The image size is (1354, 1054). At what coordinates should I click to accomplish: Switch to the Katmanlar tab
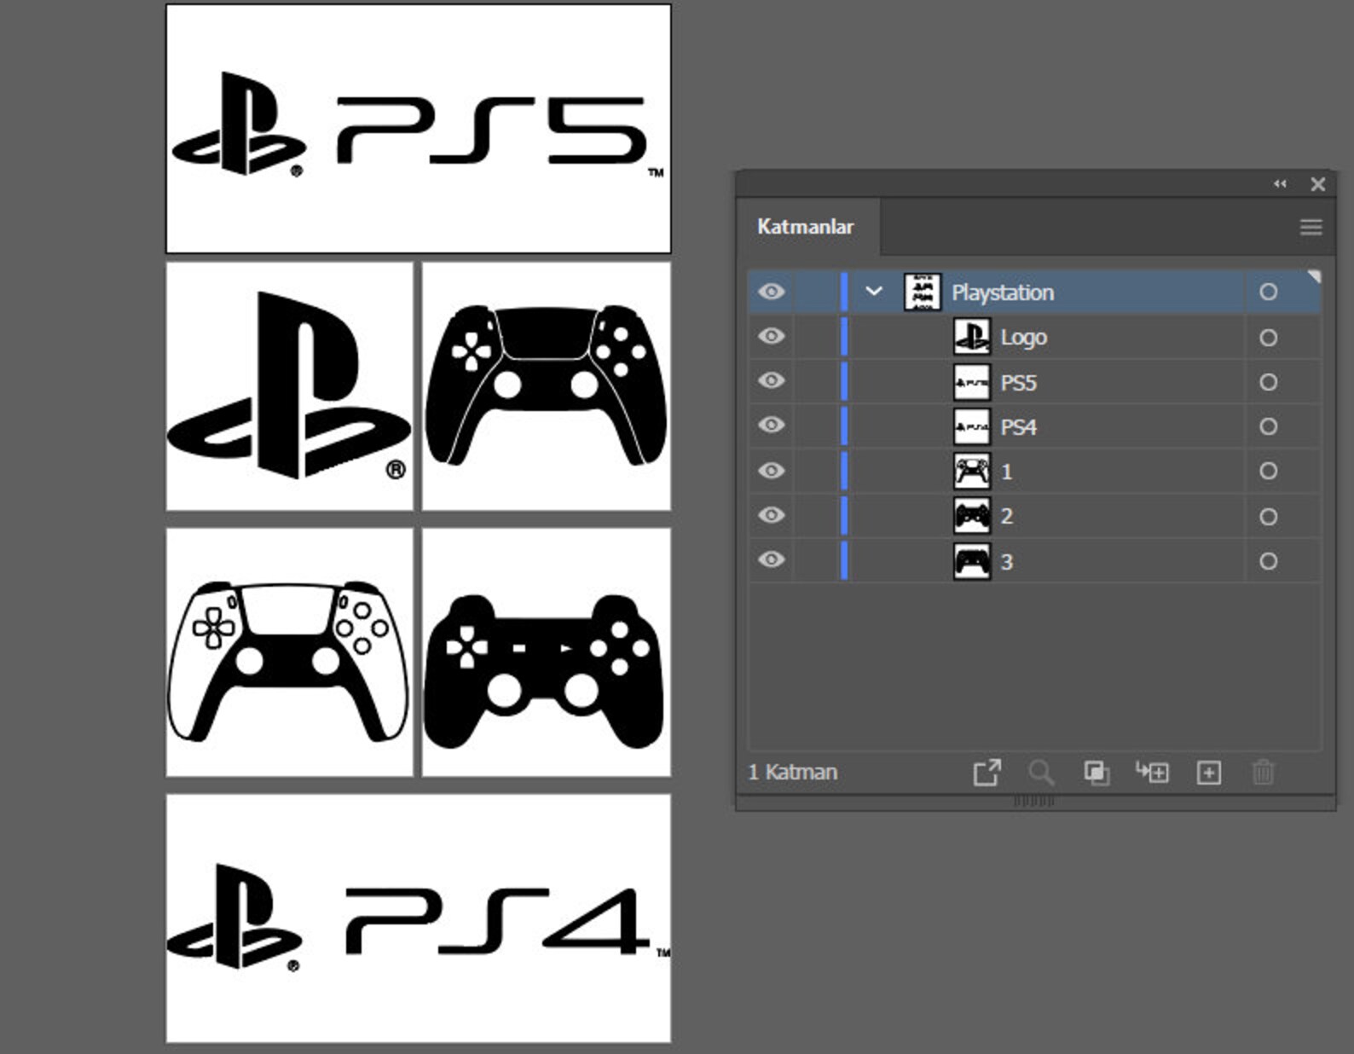click(805, 227)
